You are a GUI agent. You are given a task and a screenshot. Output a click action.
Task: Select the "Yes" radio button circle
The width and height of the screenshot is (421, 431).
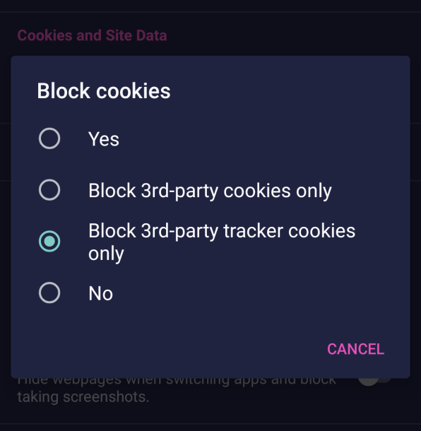click(x=49, y=138)
